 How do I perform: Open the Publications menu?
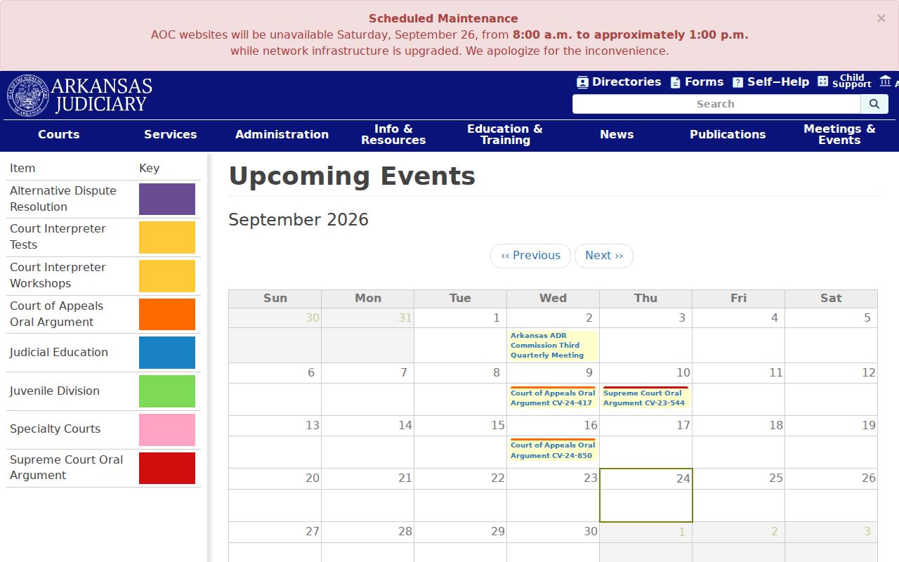(728, 134)
